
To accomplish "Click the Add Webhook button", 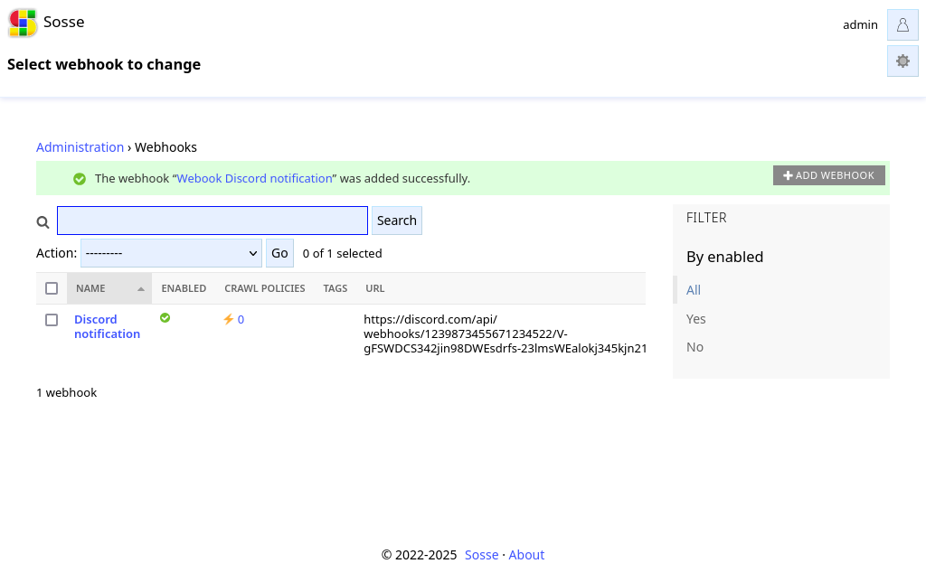I will coord(828,175).
